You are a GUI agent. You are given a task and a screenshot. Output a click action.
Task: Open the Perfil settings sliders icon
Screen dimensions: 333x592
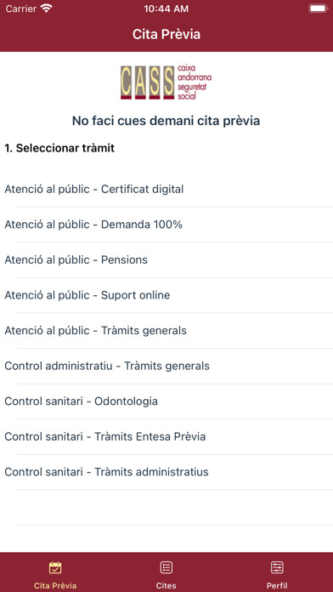(x=277, y=567)
